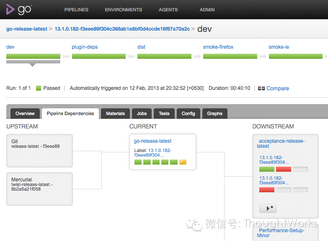Click the green Passed status square

(39, 88)
